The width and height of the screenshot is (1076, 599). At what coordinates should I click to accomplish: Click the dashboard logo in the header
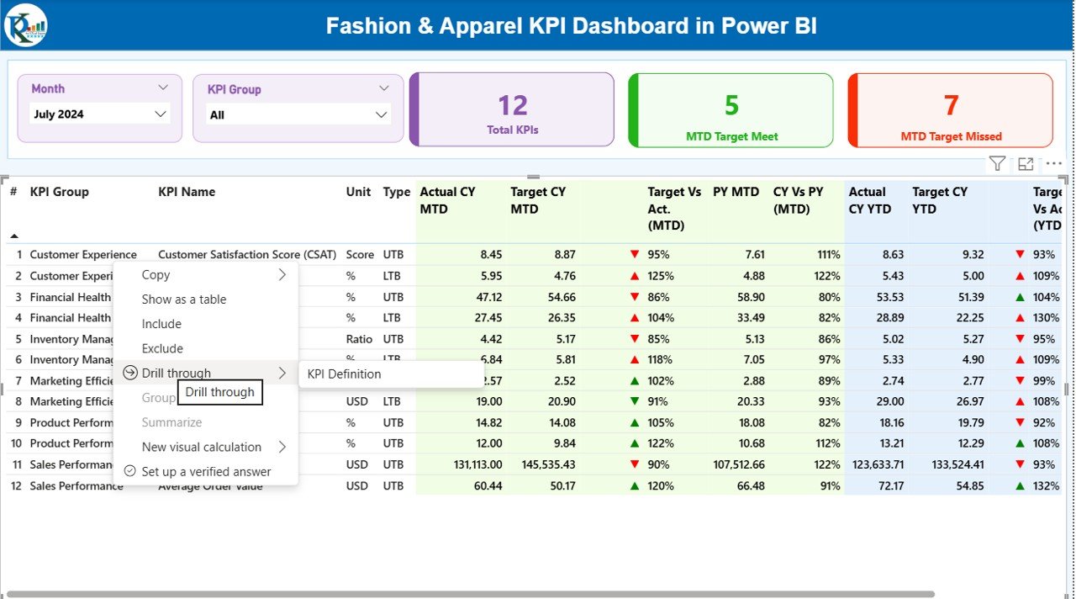[26, 25]
